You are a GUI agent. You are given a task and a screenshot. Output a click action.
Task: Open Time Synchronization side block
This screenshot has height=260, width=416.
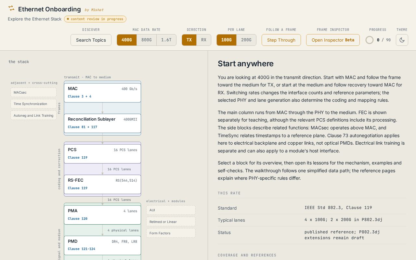33,104
